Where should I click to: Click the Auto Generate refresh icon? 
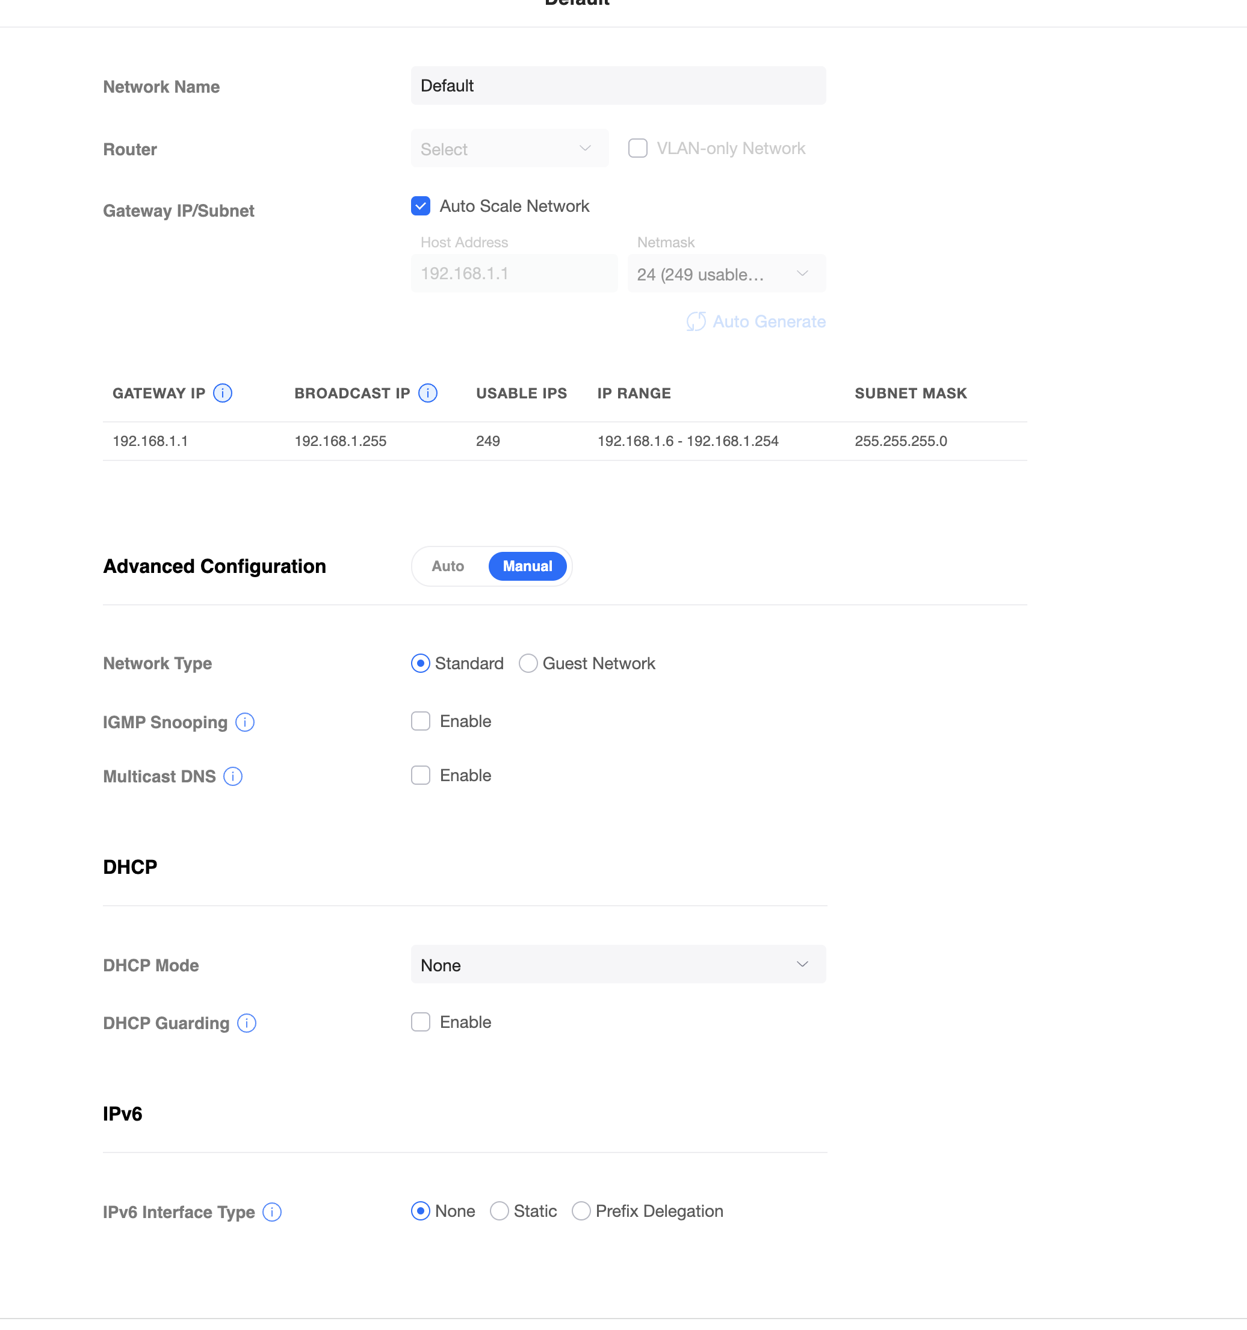pyautogui.click(x=696, y=322)
